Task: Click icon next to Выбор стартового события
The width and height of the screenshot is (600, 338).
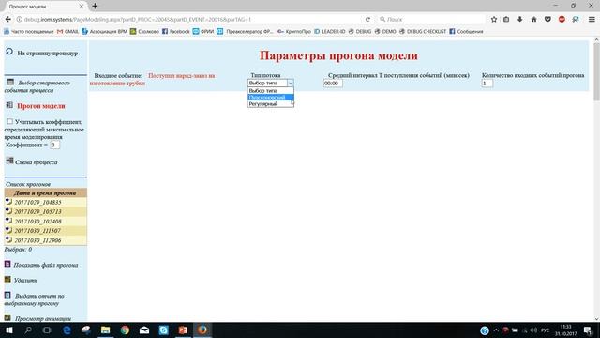Action: click(10, 82)
